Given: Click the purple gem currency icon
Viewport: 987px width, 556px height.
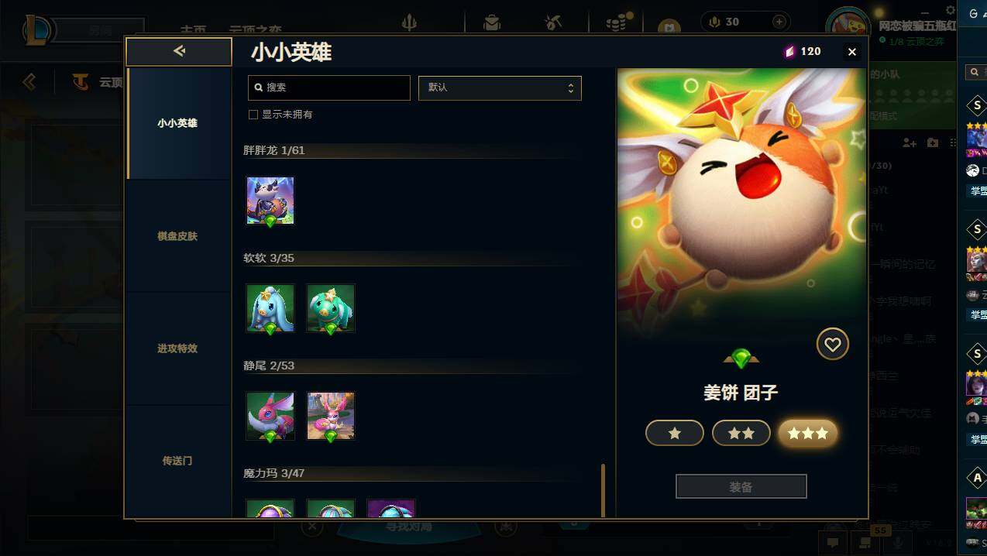Looking at the screenshot, I should point(789,52).
